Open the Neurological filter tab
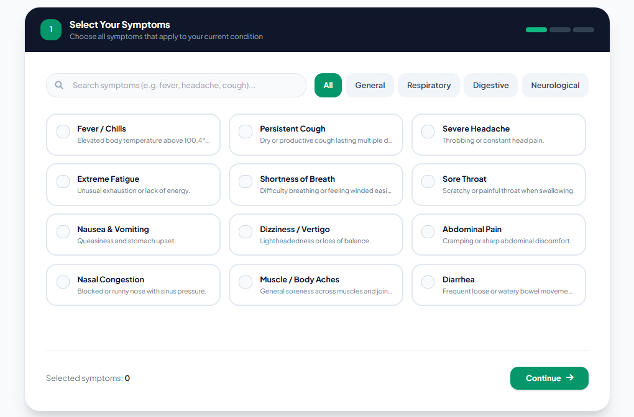The width and height of the screenshot is (634, 417). pos(555,85)
